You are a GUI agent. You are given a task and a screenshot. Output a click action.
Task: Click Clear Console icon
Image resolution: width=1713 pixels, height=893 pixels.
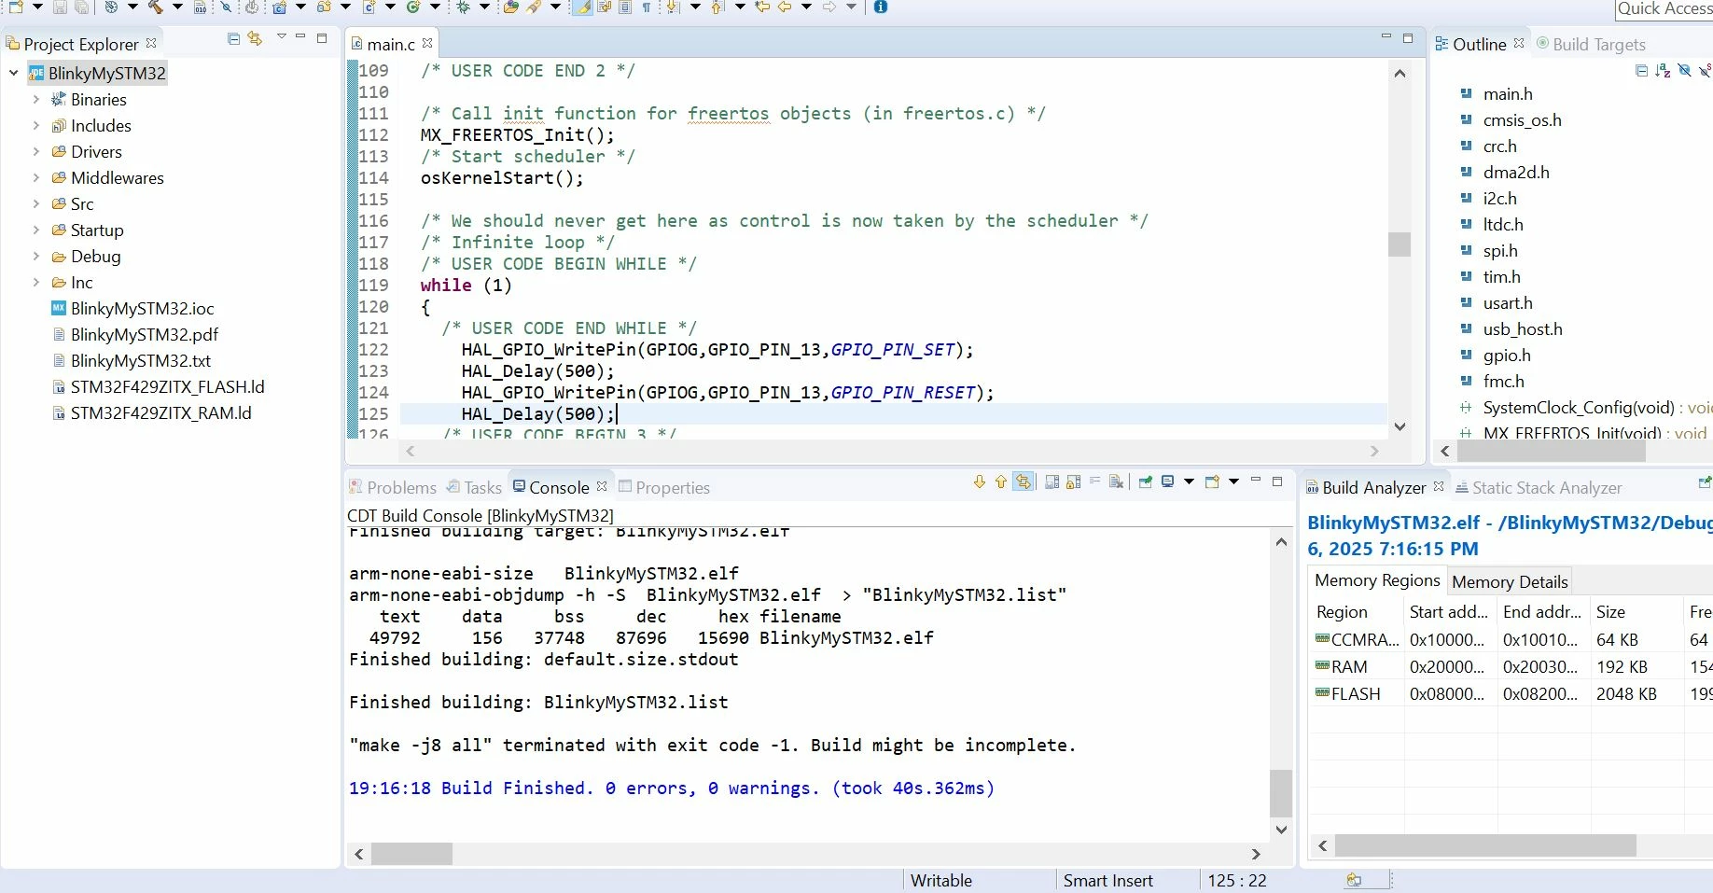click(x=1116, y=481)
